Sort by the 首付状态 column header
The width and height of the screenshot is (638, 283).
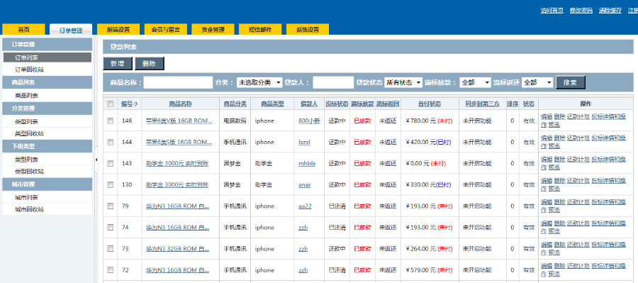click(x=430, y=104)
